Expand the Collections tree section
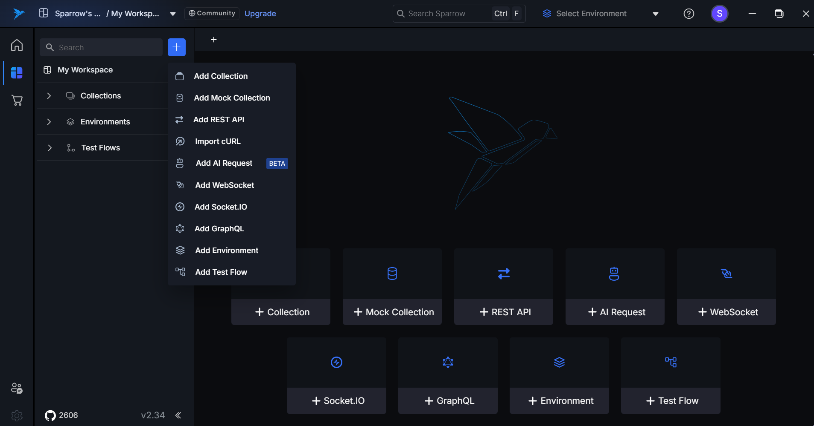Screen dimensions: 814x426 49,96
